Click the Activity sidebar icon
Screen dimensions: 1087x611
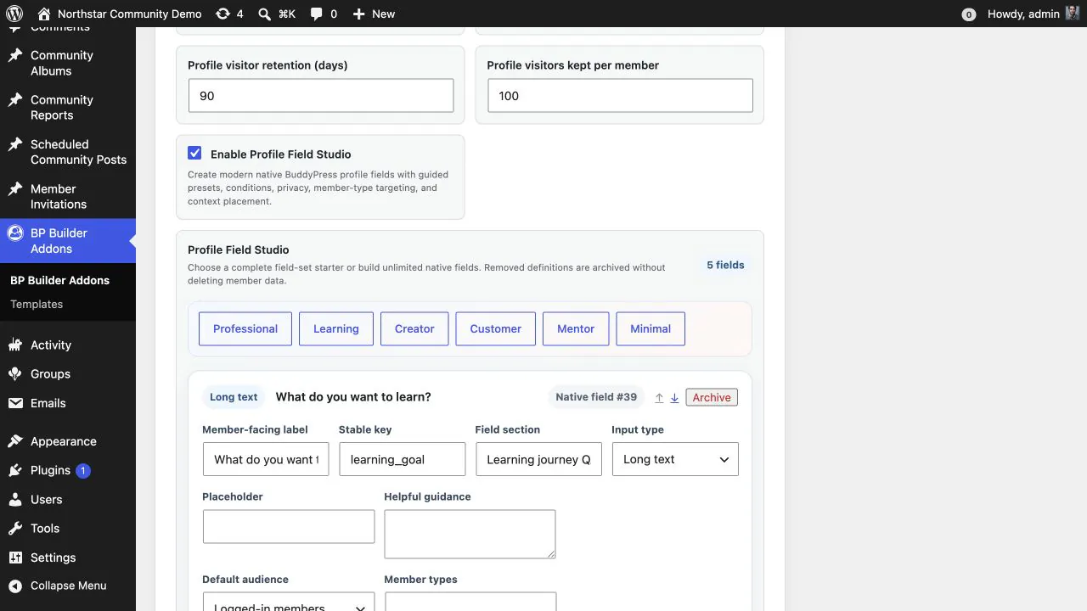(14, 345)
